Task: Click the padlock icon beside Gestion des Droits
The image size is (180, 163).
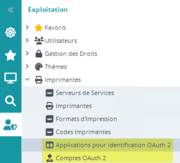Action: pos(39,54)
